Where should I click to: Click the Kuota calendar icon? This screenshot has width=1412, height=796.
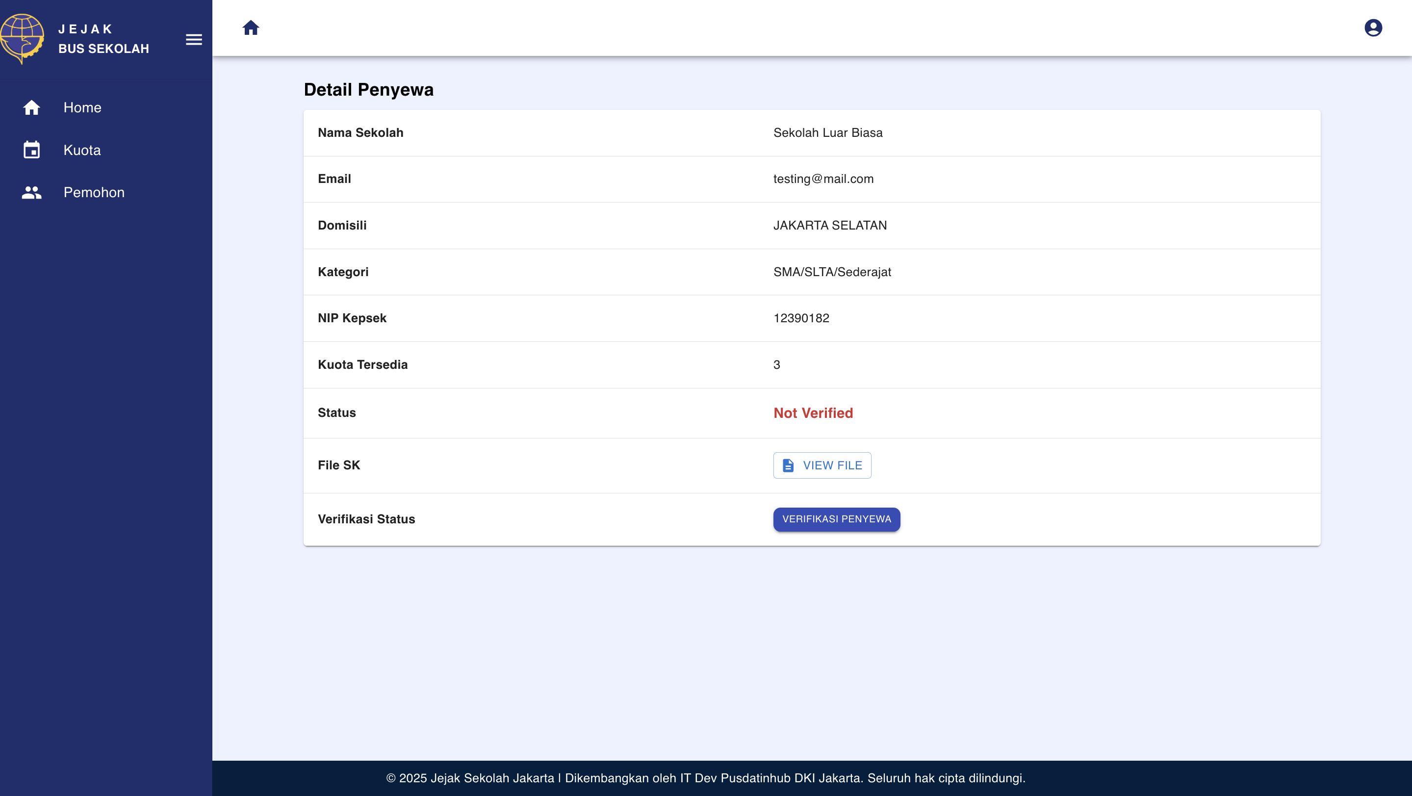(31, 150)
